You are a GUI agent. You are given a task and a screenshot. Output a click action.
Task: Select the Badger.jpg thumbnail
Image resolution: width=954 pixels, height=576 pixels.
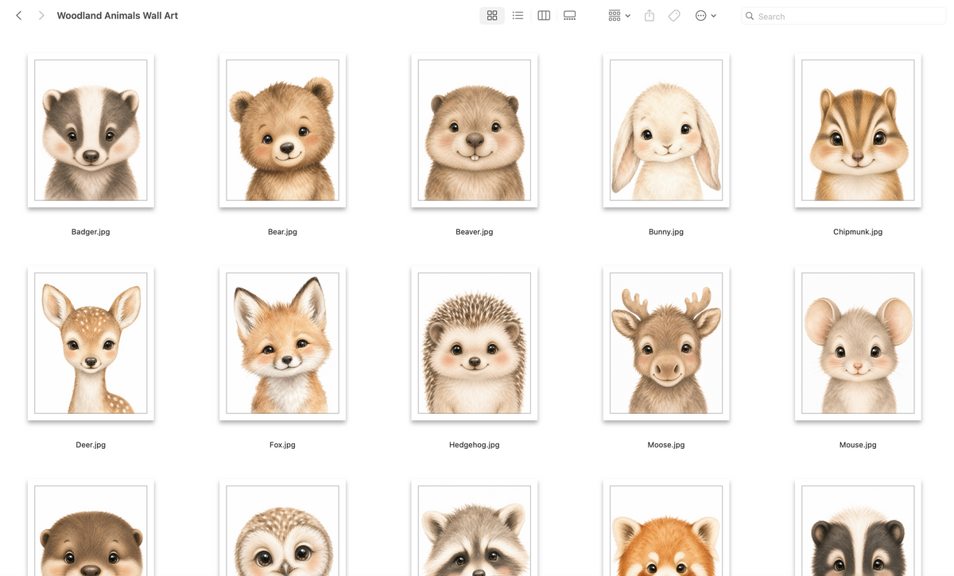[x=91, y=130]
